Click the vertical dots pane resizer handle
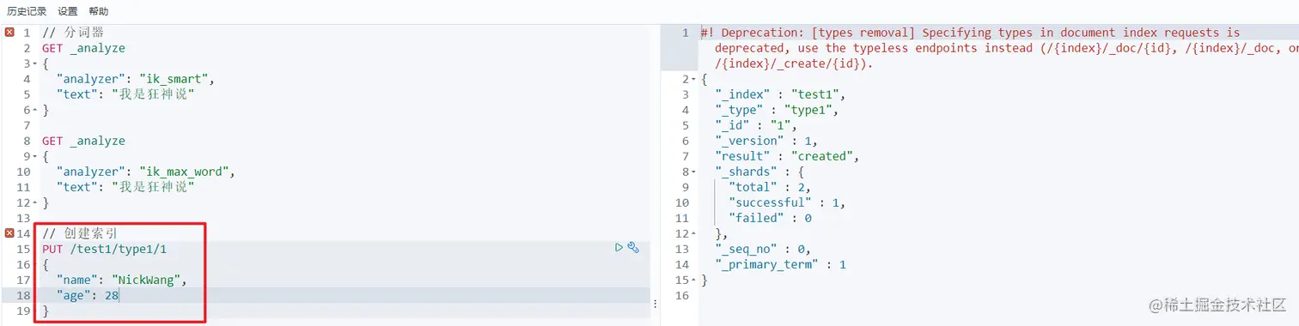The height and width of the screenshot is (326, 1299). [x=656, y=304]
